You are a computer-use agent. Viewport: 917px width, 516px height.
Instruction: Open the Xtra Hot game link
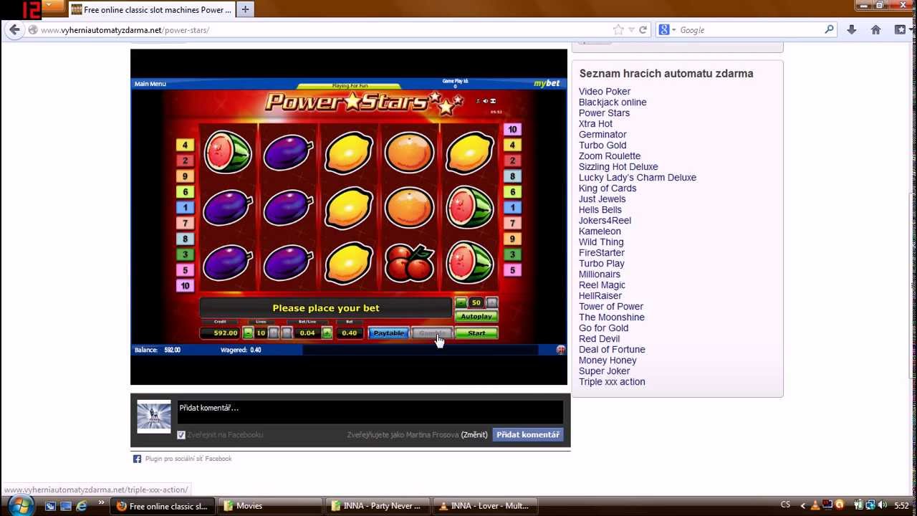coord(595,124)
